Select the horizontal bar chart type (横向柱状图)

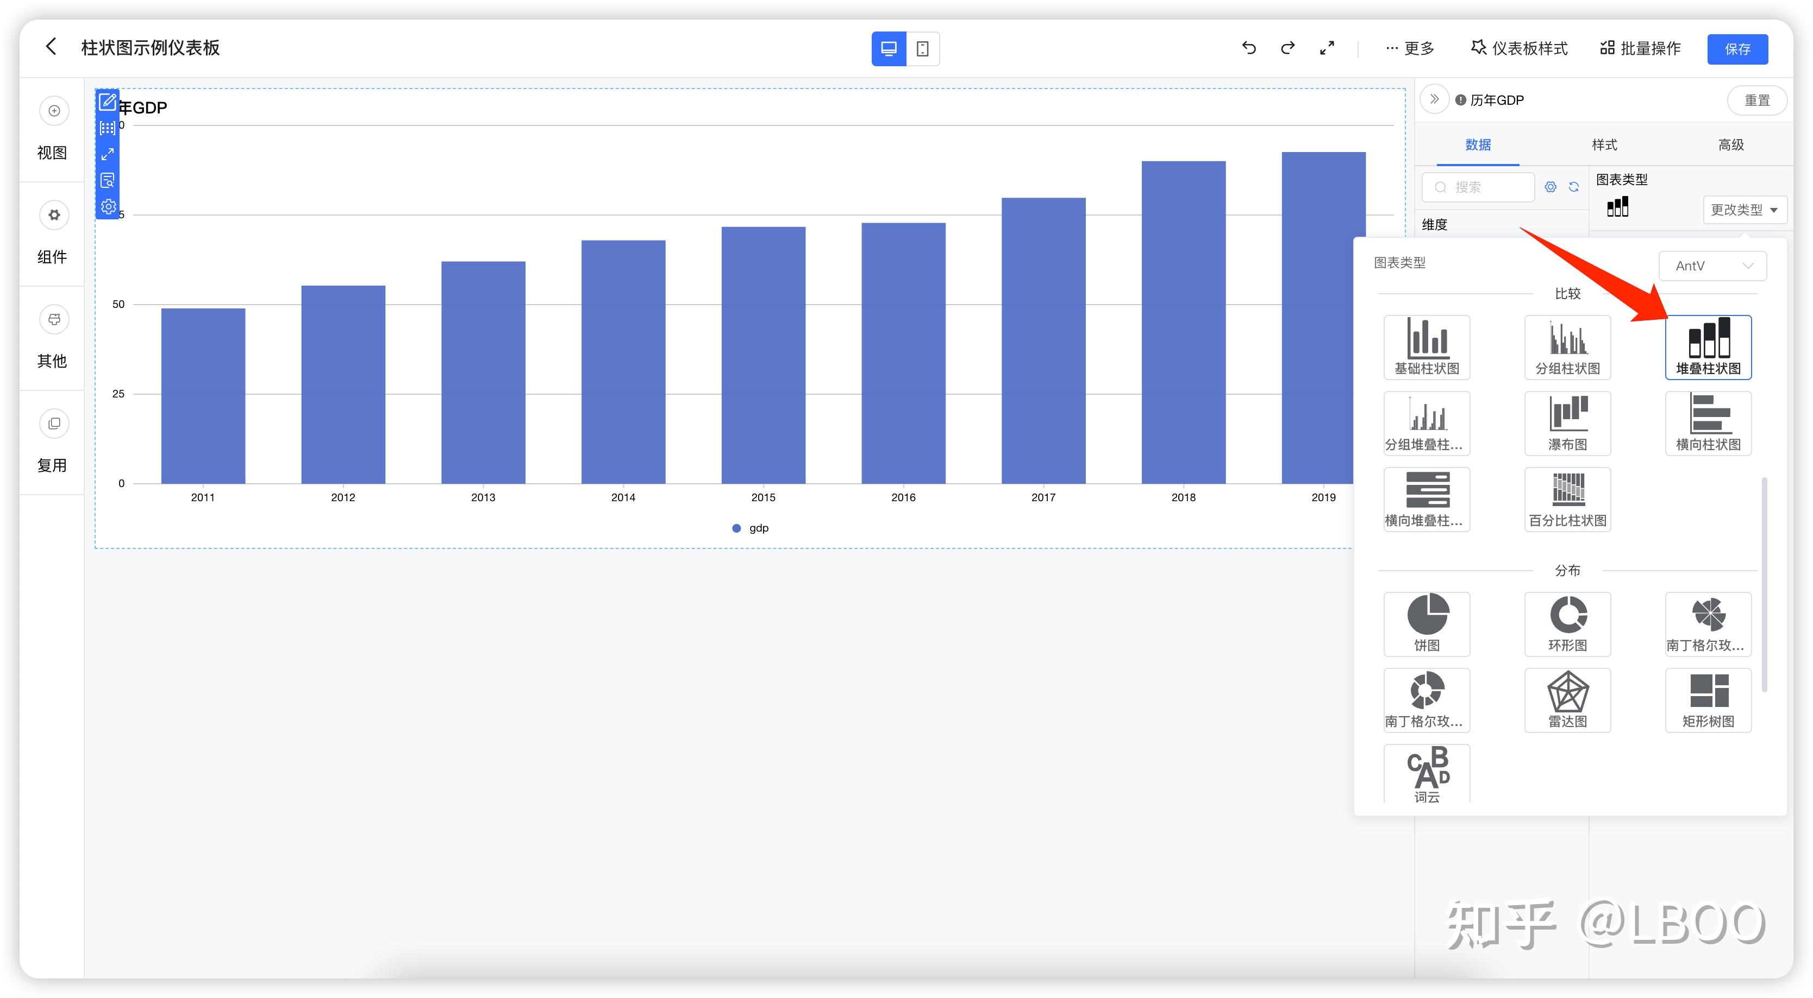pyautogui.click(x=1708, y=424)
